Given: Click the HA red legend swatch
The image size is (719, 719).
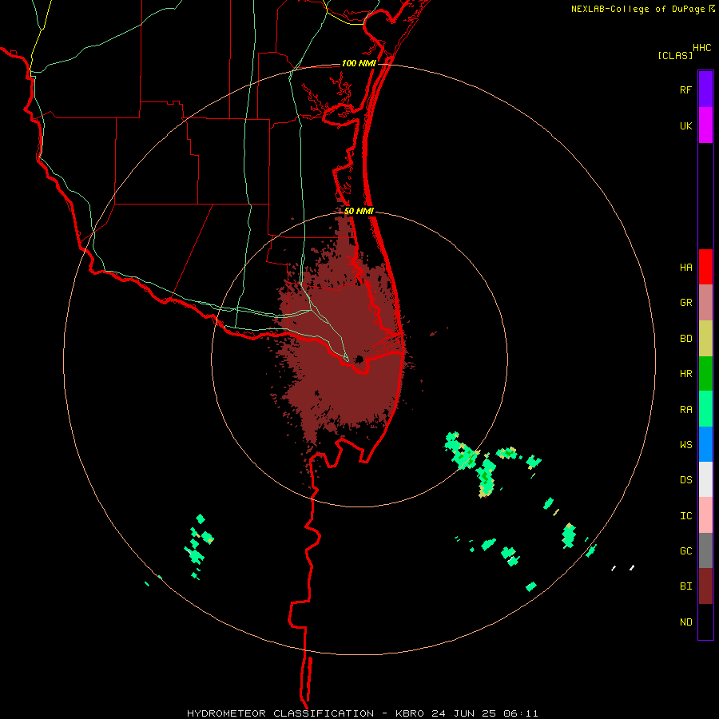Looking at the screenshot, I should pyautogui.click(x=705, y=267).
